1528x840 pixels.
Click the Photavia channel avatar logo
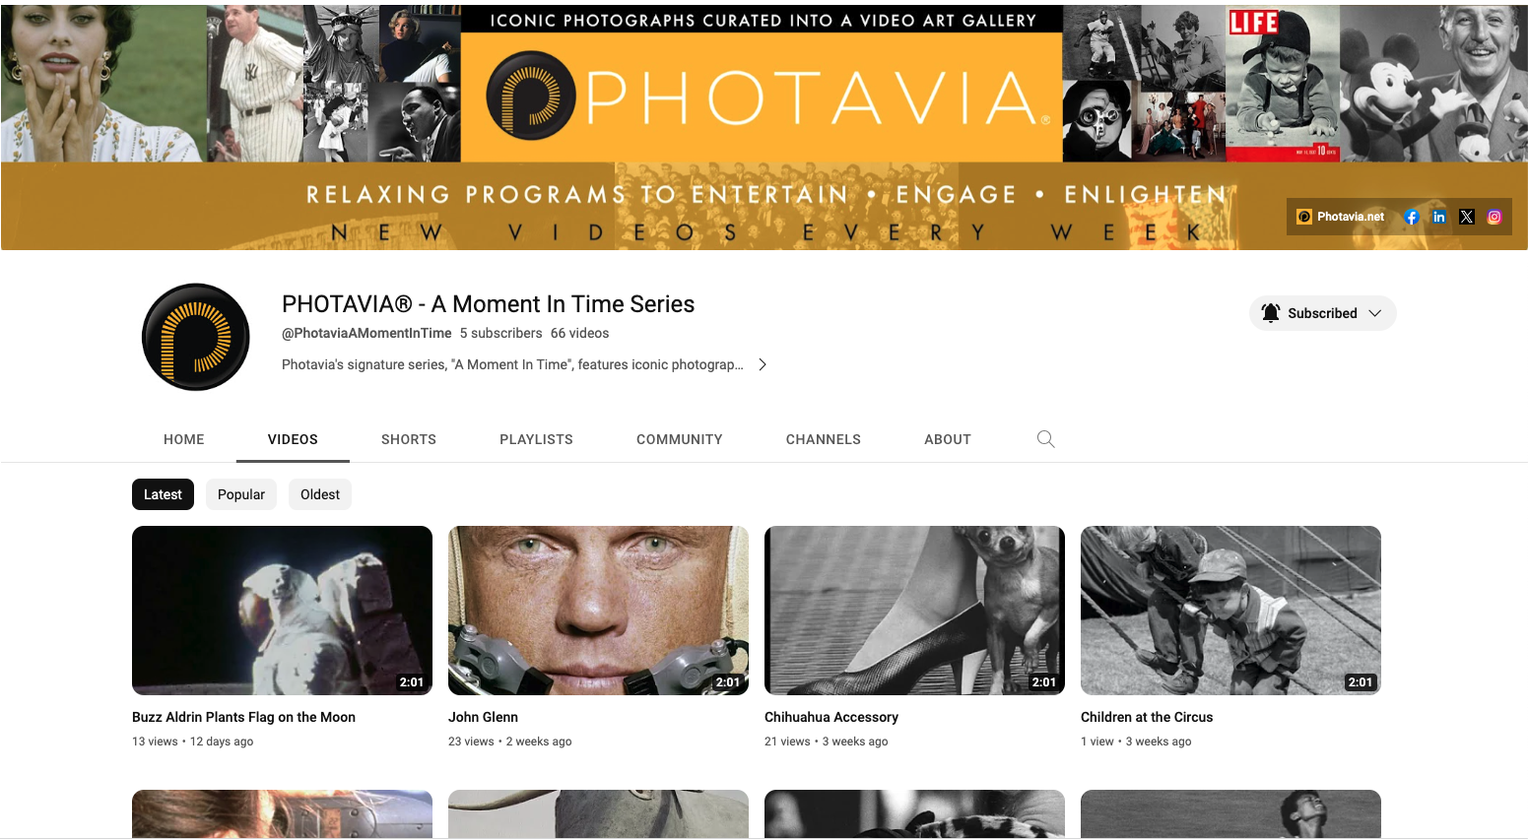(196, 337)
